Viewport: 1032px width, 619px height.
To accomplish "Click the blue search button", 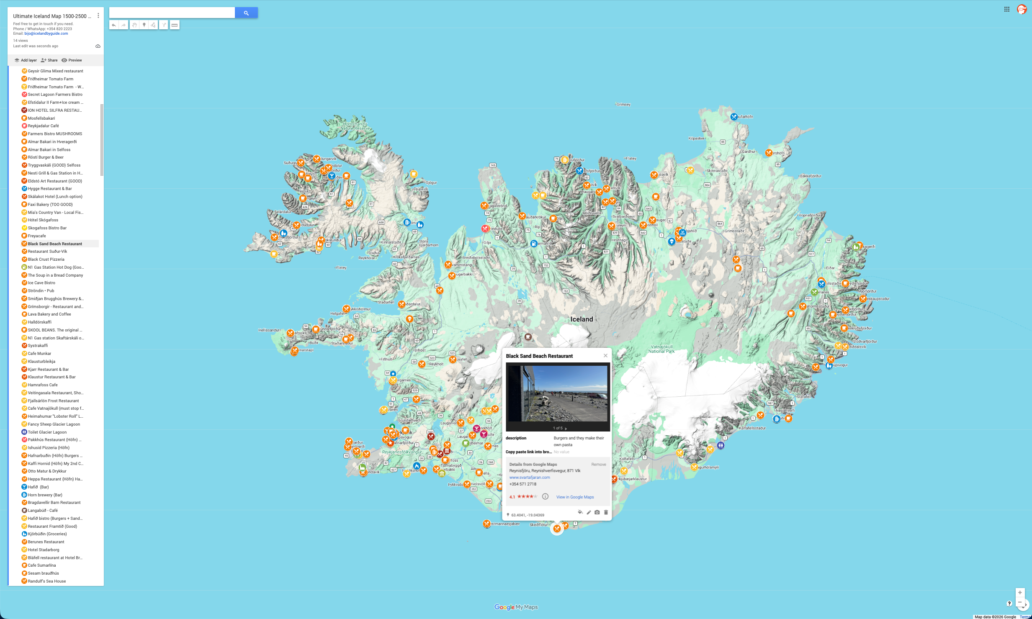I will [246, 13].
